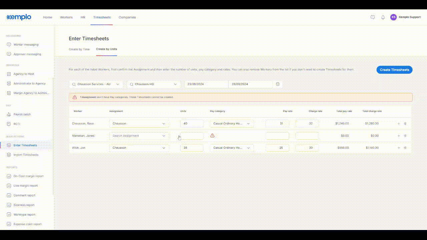427x240 pixels.
Task: Expand Assignment dropdown for Wick, Jon
Action: coord(139,148)
